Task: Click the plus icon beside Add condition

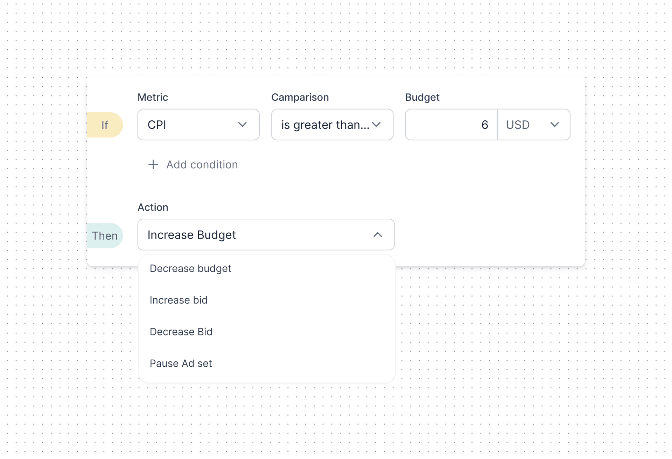Action: coord(153,164)
